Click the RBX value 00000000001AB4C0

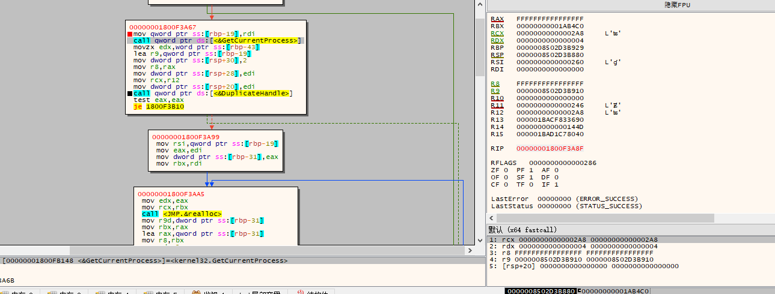[x=550, y=26]
